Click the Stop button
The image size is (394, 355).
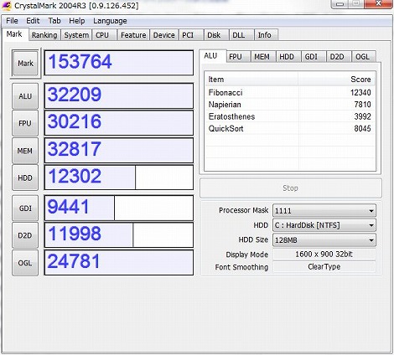tap(291, 188)
